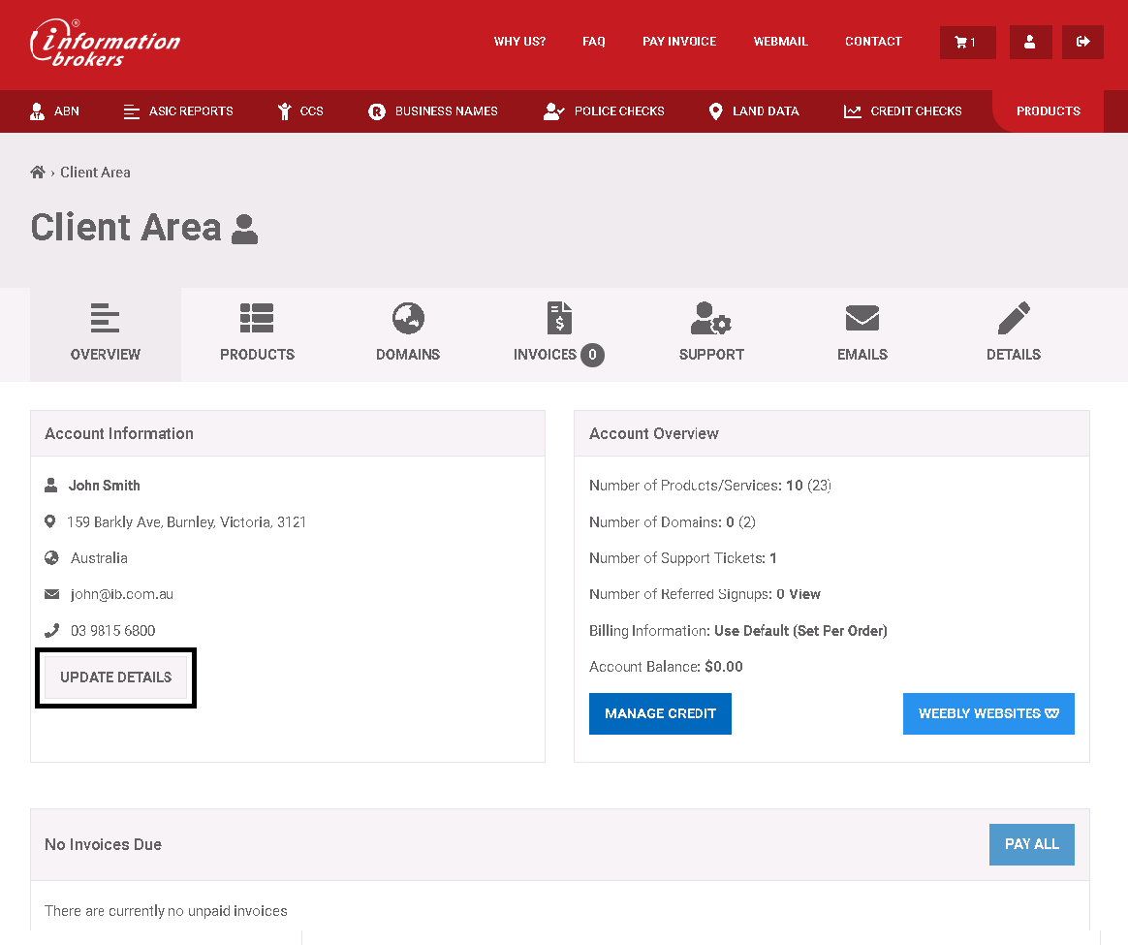Go to PAY INVOICE in top menu
This screenshot has height=945, width=1128.
point(679,42)
